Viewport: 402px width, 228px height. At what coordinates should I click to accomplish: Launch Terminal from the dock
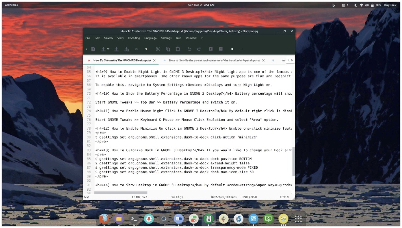(x=134, y=218)
